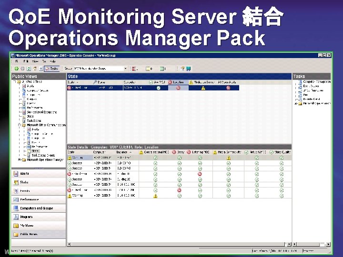Image resolution: width=343 pixels, height=257 pixels.
Task: Click the details pane horizontal scrollbar right arrow
Action: click(290, 244)
